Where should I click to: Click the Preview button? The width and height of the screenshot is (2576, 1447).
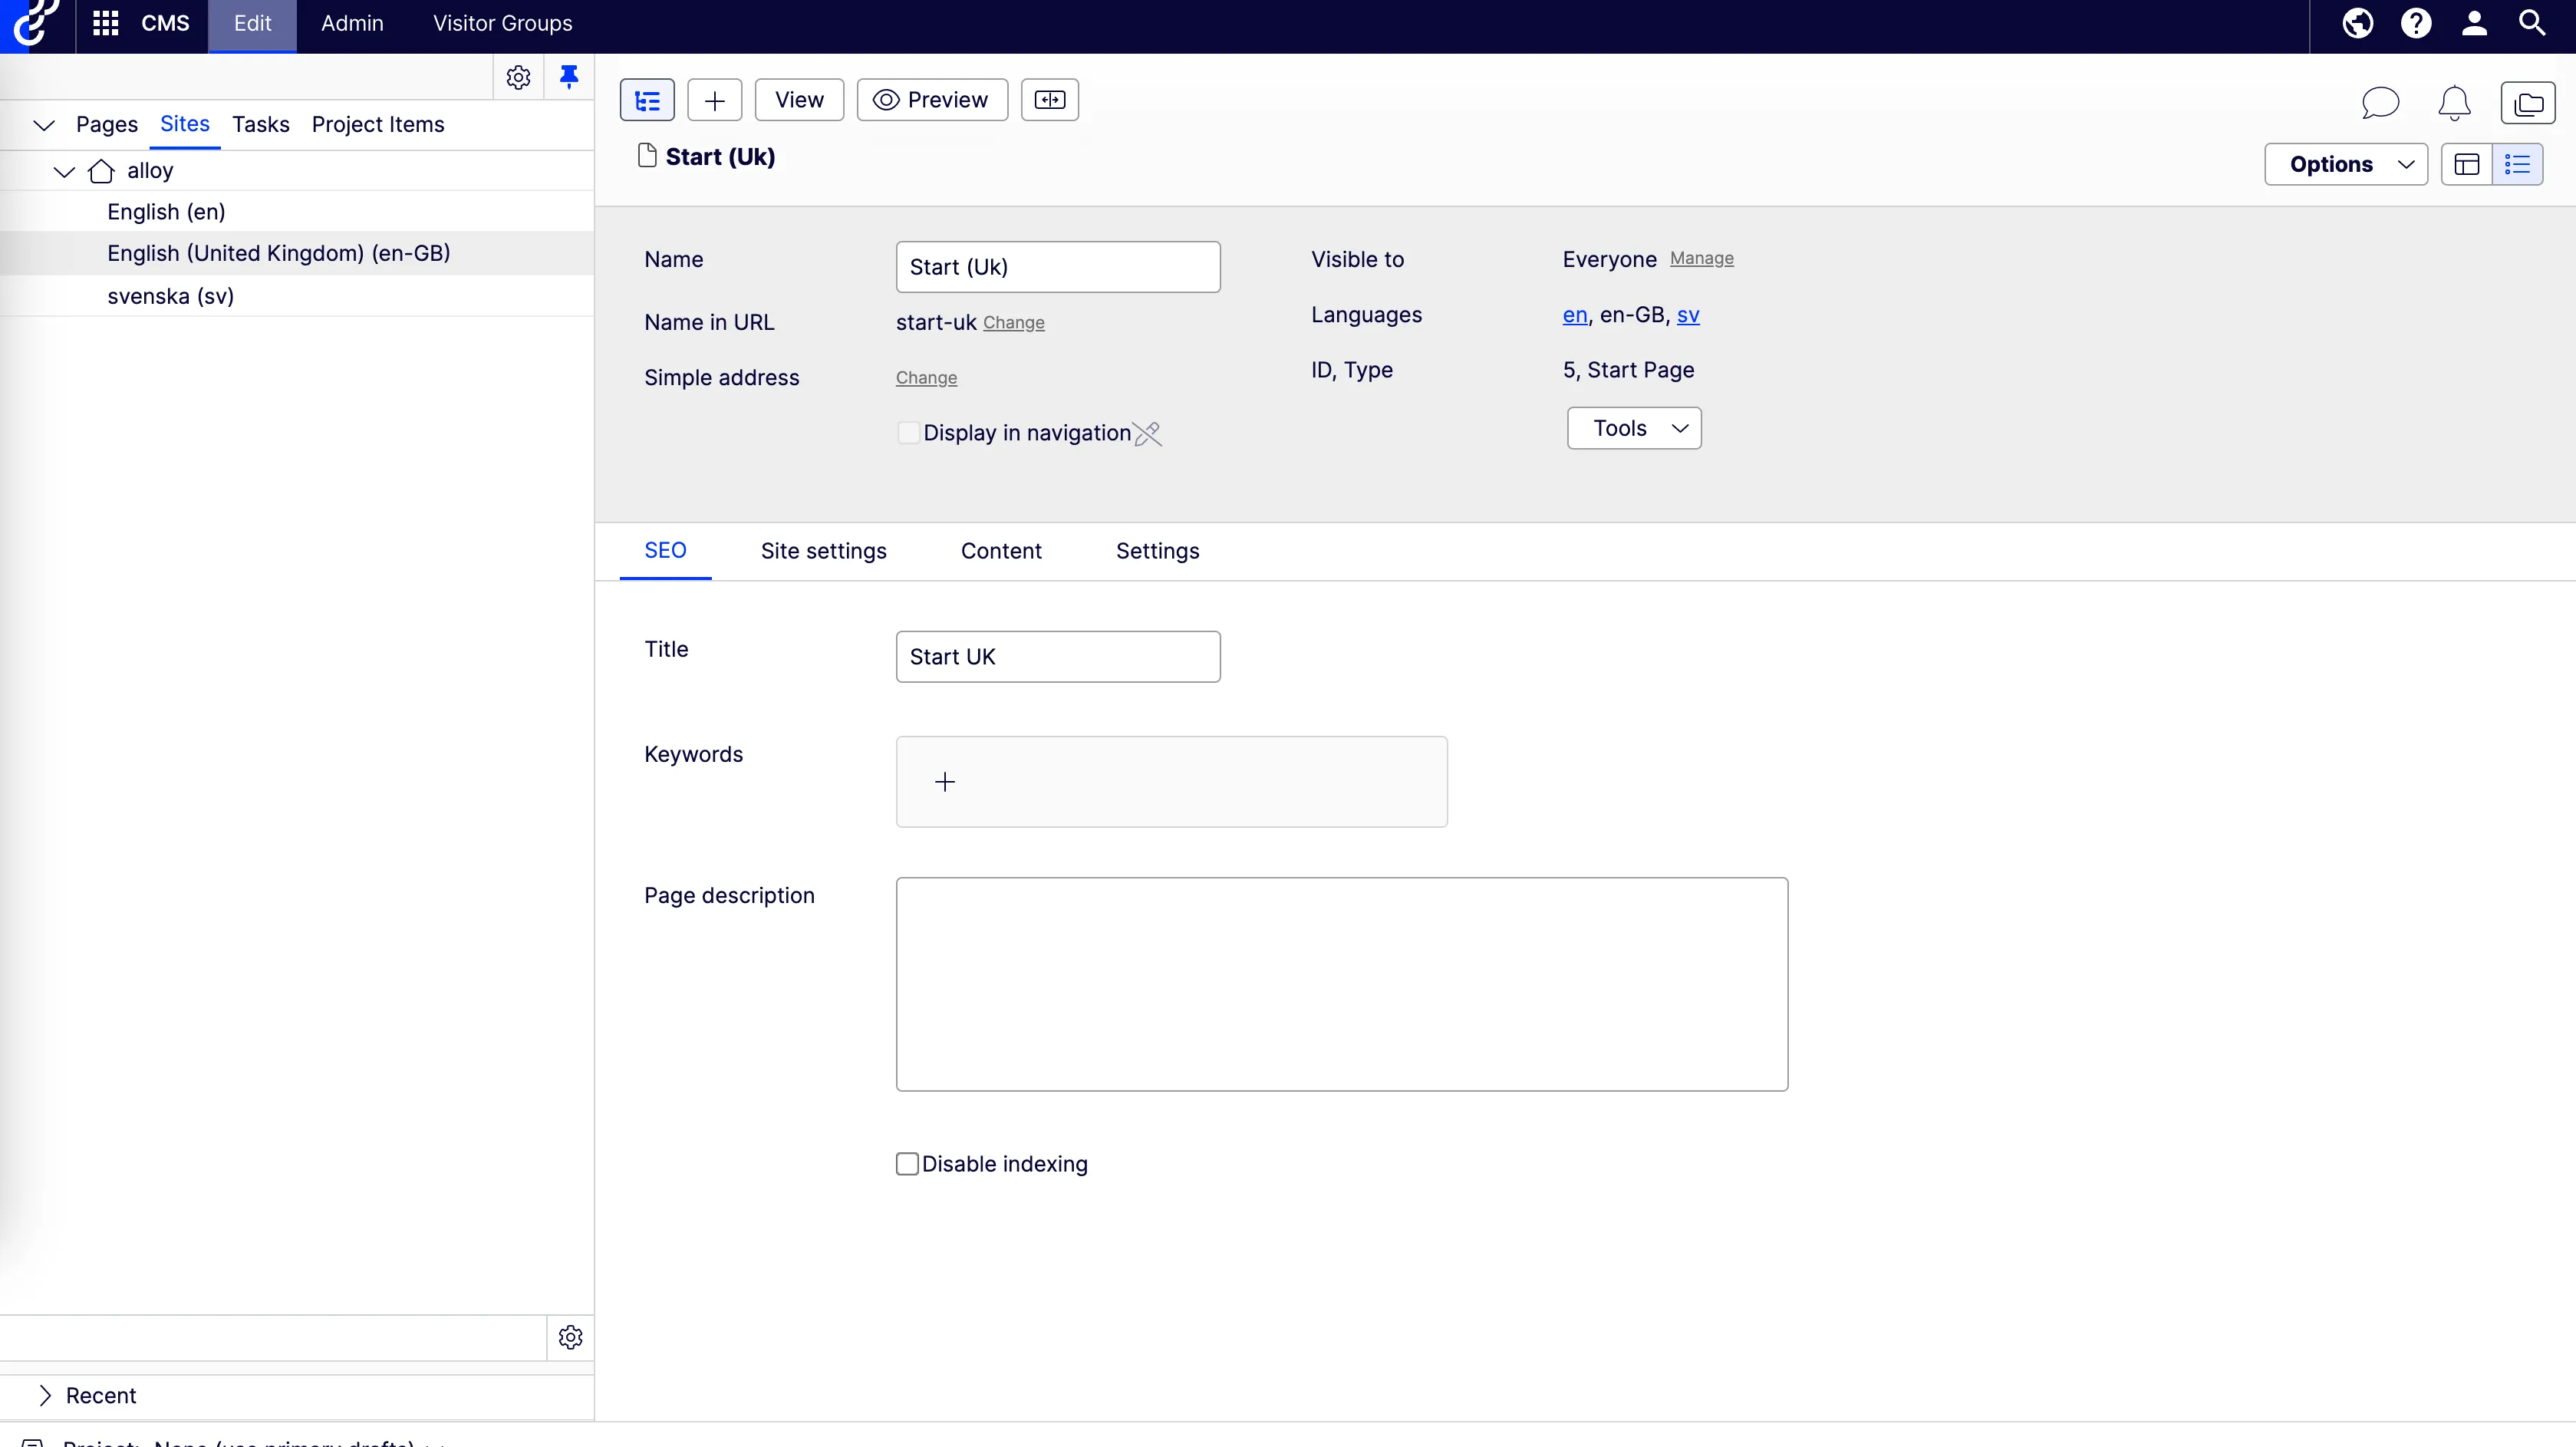[x=932, y=100]
